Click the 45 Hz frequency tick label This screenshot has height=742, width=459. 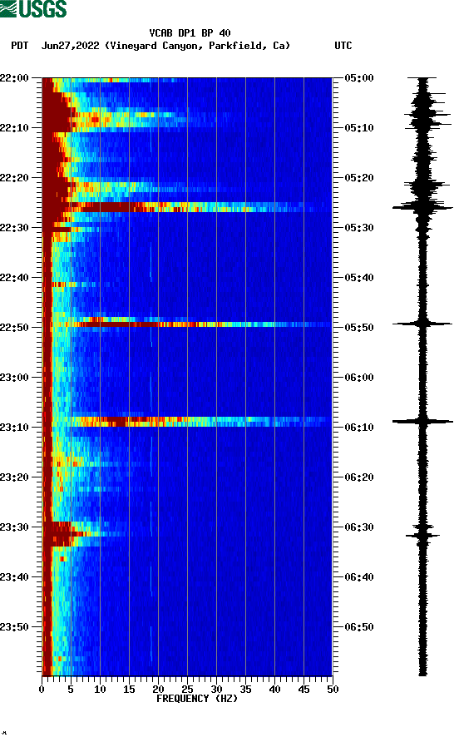coord(304,690)
